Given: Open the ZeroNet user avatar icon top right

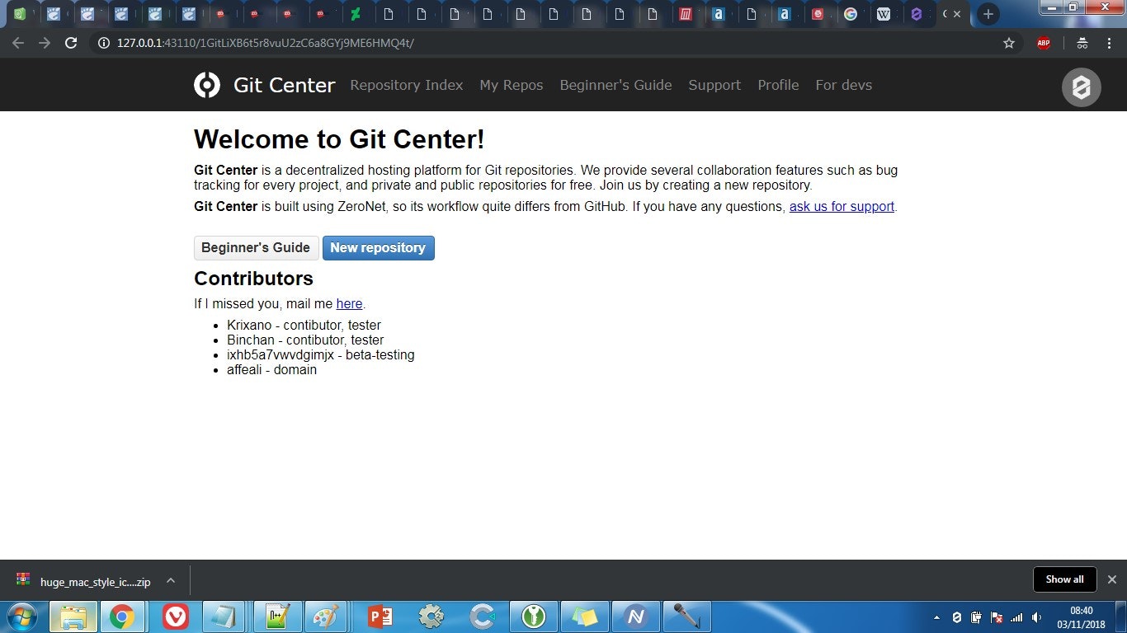Looking at the screenshot, I should coord(1081,87).
